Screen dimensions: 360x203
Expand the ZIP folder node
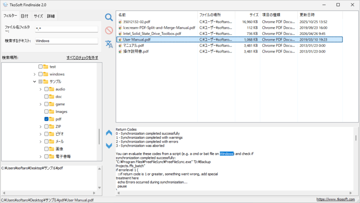coord(40,126)
